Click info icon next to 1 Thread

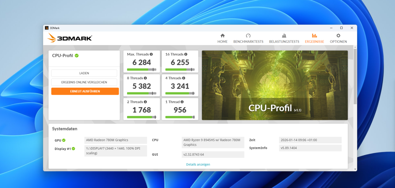(x=182, y=102)
